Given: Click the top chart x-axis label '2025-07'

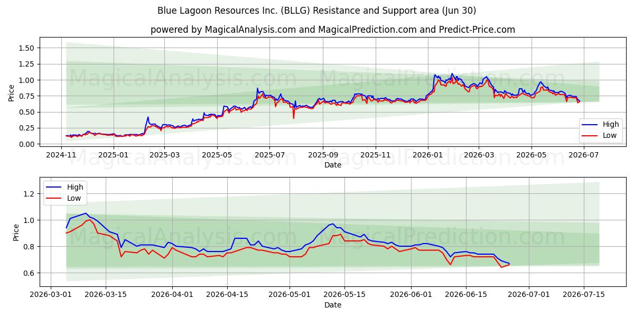Looking at the screenshot, I should pyautogui.click(x=269, y=155).
